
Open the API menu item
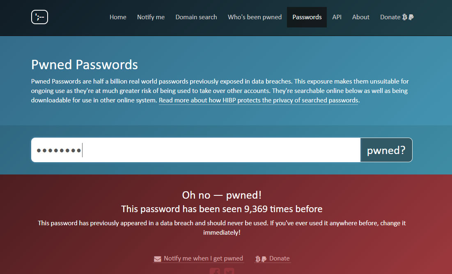point(337,17)
